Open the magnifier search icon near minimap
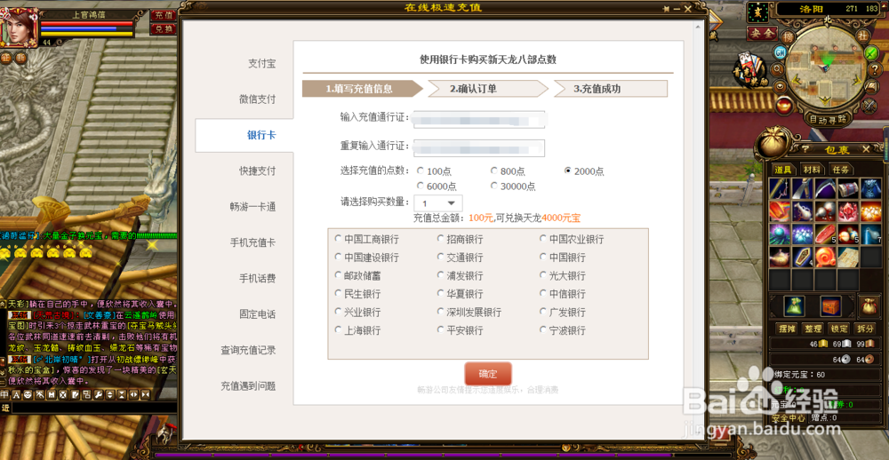Screen dimensions: 889x460 point(777,69)
